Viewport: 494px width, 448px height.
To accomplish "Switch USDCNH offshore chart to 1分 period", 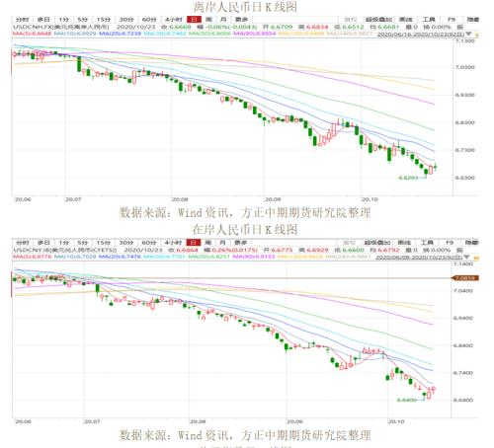I will point(63,20).
